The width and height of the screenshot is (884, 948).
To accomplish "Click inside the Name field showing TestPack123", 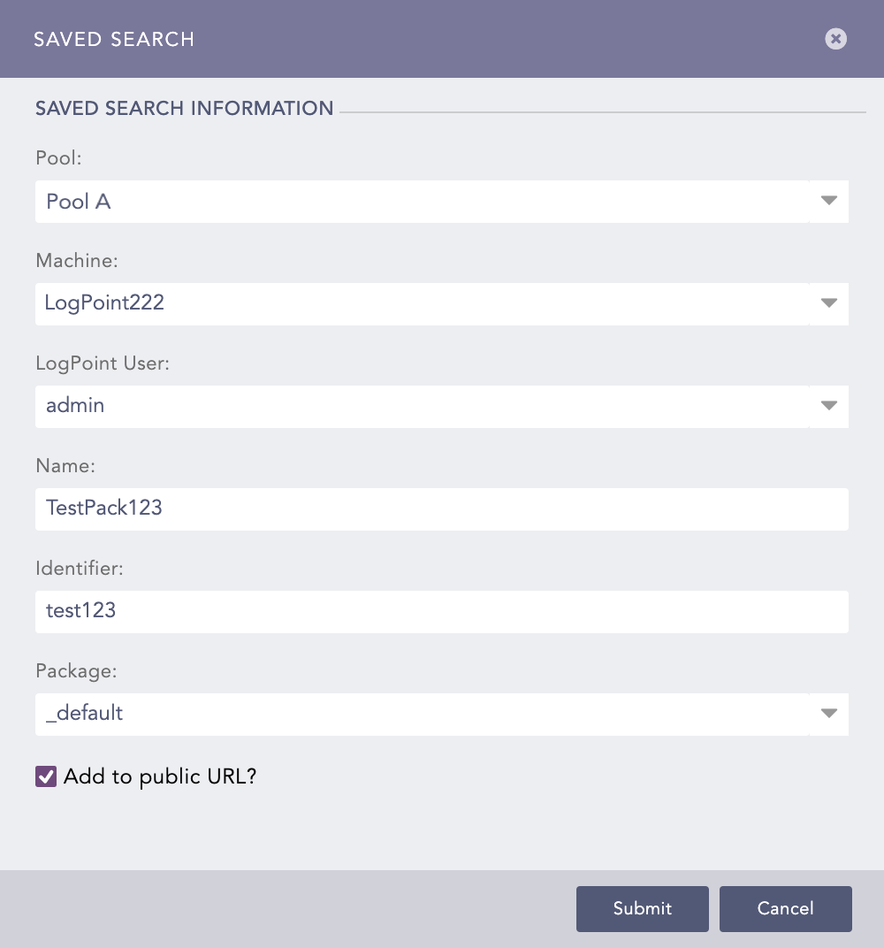I will pos(442,508).
